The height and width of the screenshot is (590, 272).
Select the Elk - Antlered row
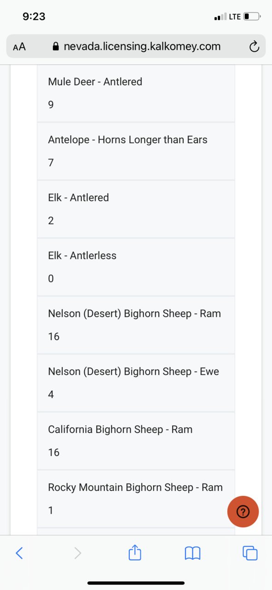click(136, 209)
